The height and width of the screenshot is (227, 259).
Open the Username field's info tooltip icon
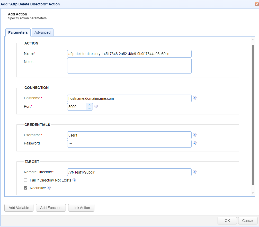point(195,135)
